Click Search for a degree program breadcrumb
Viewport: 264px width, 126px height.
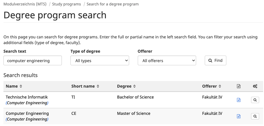[112, 4]
